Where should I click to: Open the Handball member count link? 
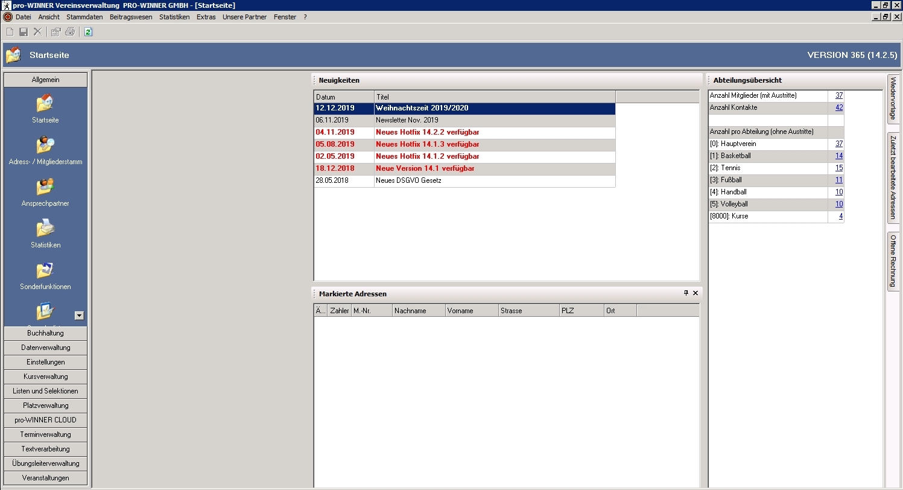pyautogui.click(x=839, y=192)
